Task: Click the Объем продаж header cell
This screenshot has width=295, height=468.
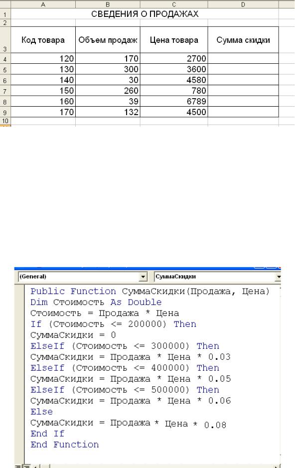Action: click(x=108, y=40)
